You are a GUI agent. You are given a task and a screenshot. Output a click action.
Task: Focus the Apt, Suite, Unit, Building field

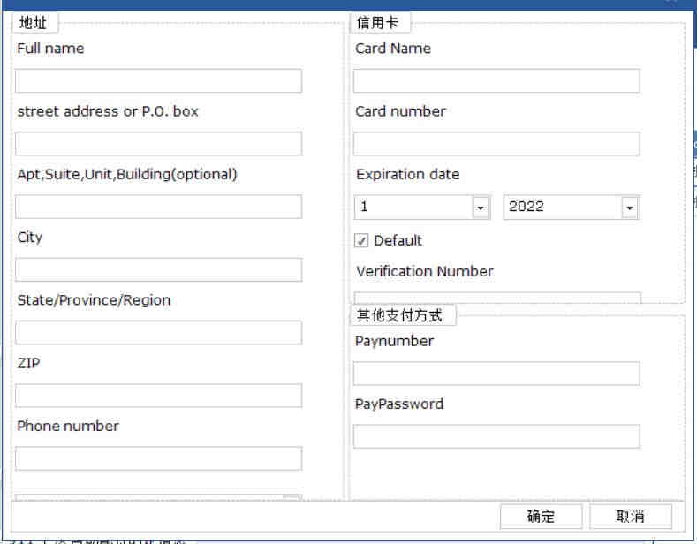[x=158, y=207]
